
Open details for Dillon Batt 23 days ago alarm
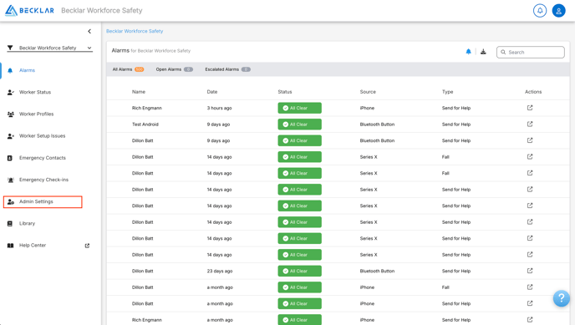click(530, 271)
